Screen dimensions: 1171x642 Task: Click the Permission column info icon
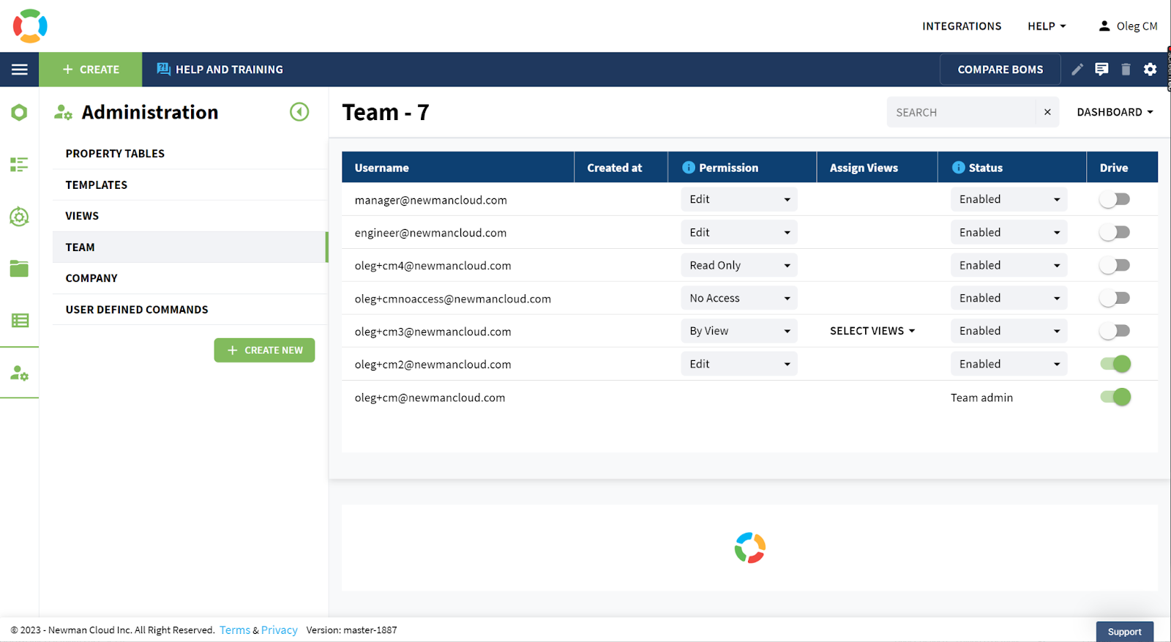point(689,168)
